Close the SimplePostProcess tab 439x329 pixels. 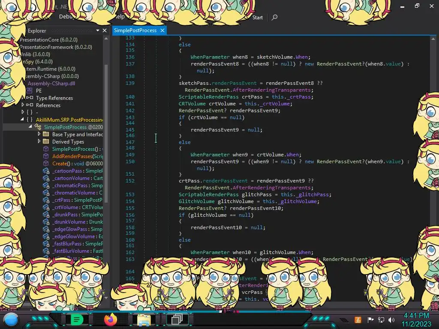pos(162,30)
